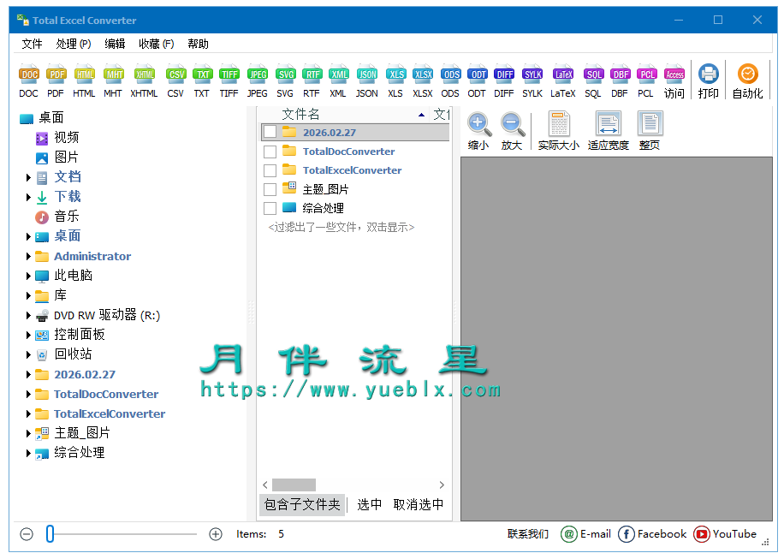Set preview to 实际大小

click(559, 132)
